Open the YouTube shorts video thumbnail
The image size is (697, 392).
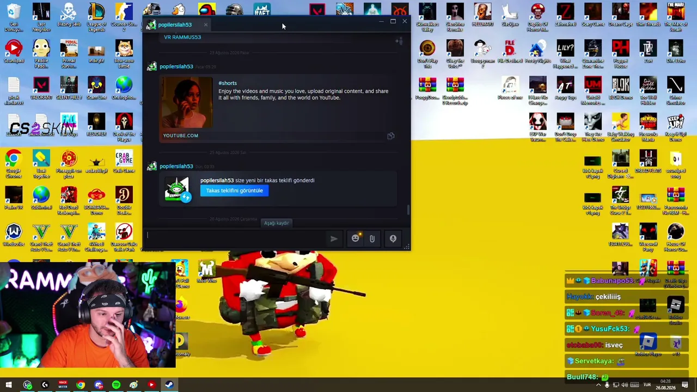tap(187, 102)
